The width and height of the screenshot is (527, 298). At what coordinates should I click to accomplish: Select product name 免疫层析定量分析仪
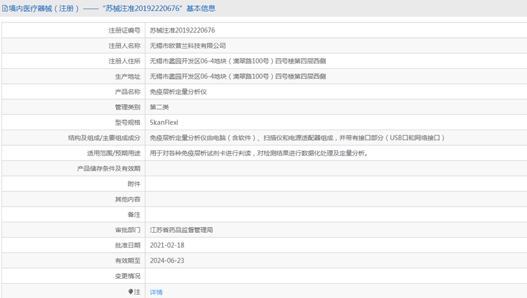tap(178, 92)
